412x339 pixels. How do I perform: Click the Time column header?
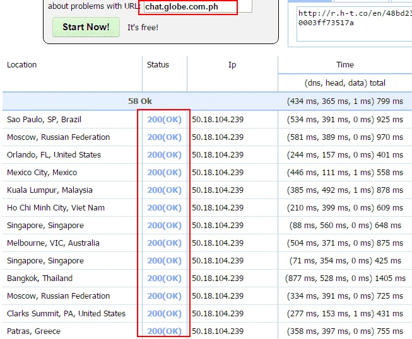coord(345,65)
